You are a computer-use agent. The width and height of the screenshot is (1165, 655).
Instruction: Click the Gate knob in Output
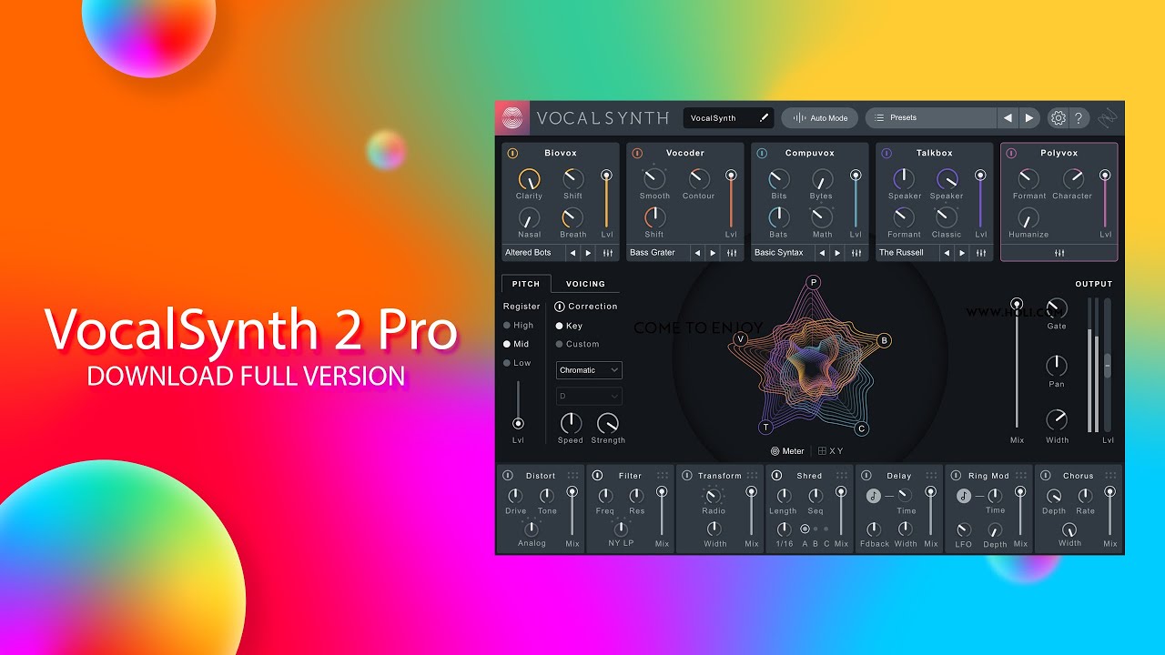1057,307
